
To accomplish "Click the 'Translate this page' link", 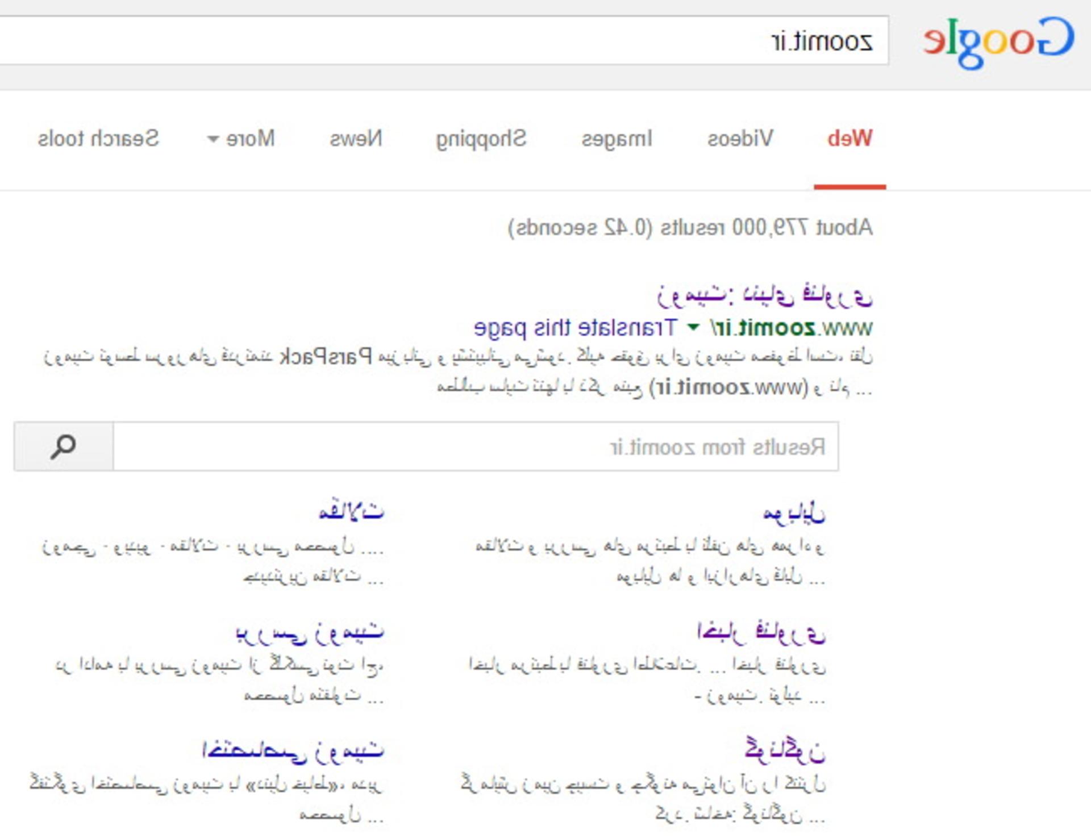I will (x=576, y=328).
